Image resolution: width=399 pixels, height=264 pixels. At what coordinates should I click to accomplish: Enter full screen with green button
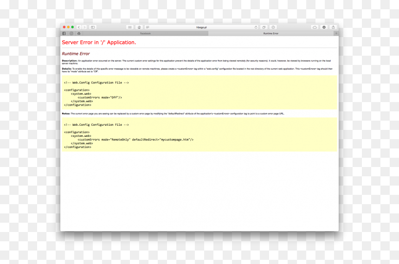72,27
